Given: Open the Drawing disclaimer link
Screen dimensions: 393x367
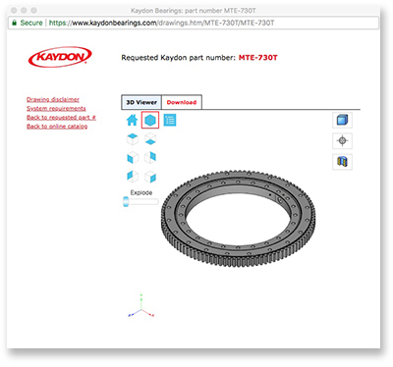Looking at the screenshot, I should coord(53,99).
